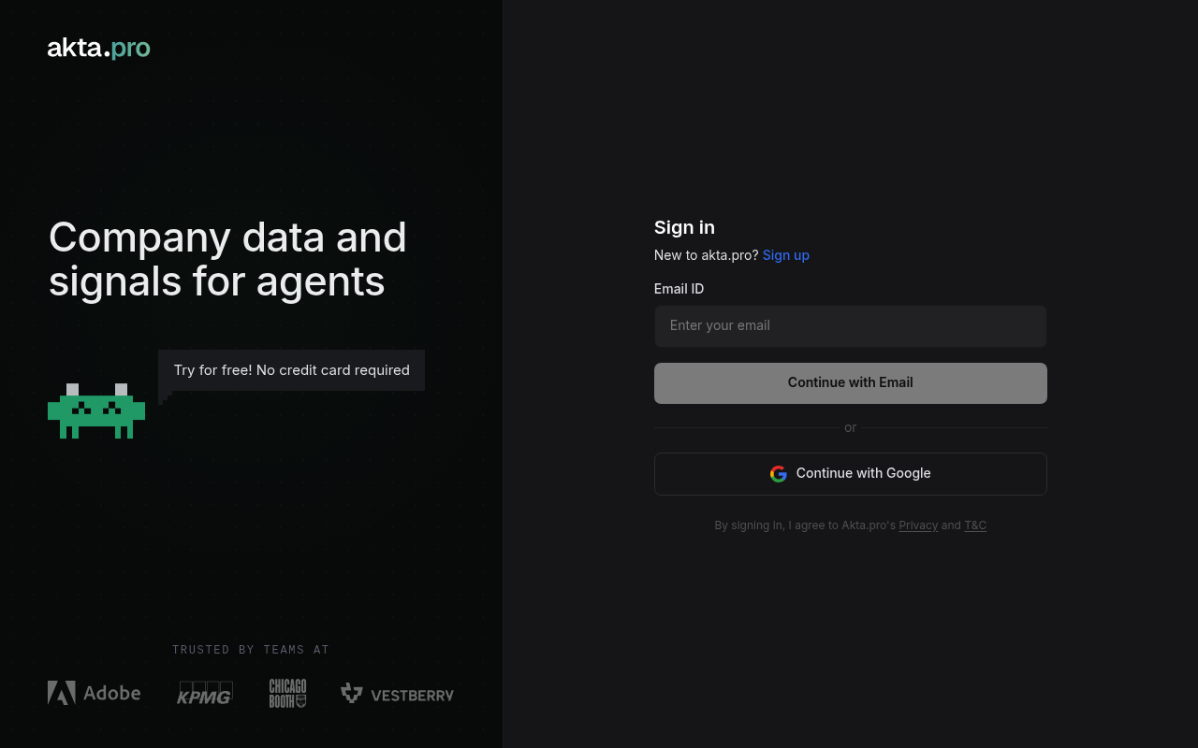Click Continue with Google button
This screenshot has height=748, width=1198.
[850, 474]
